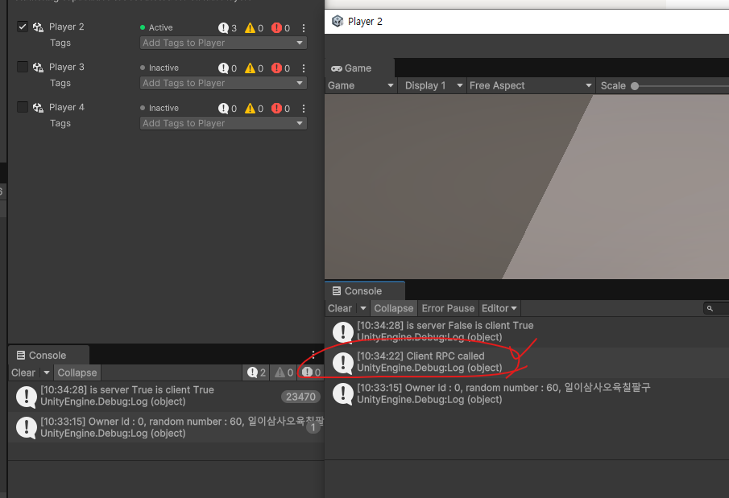The width and height of the screenshot is (729, 498).
Task: Open Player 2 more options menu
Action: tap(304, 28)
